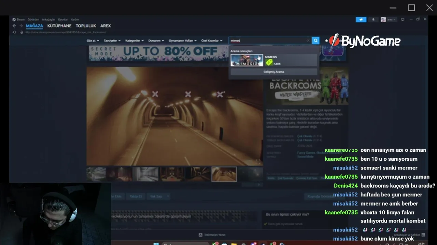Reload the store page
Viewport: 437px width, 245px height.
click(14, 32)
